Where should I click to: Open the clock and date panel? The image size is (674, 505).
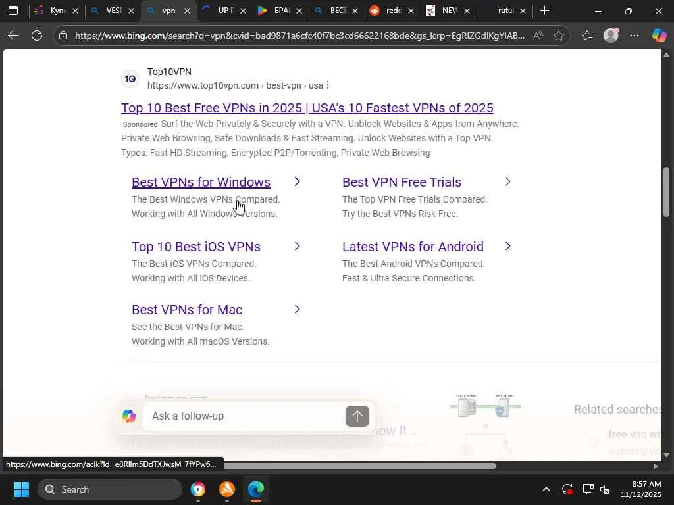pos(641,489)
